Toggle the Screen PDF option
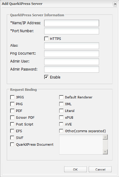This screenshot has width=119, height=177. tap(12, 117)
